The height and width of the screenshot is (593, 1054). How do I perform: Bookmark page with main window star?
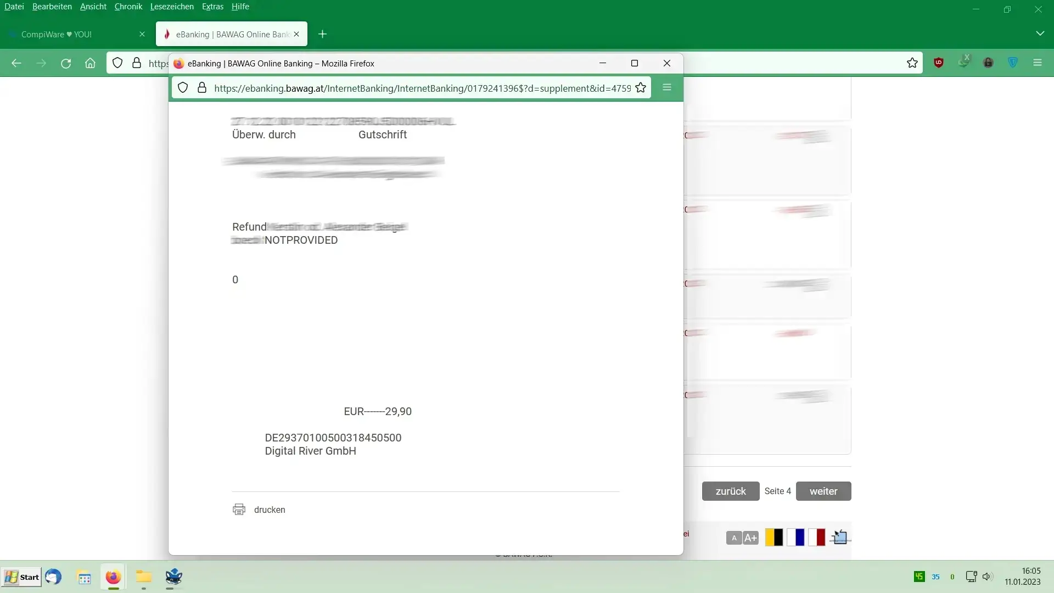pyautogui.click(x=912, y=63)
